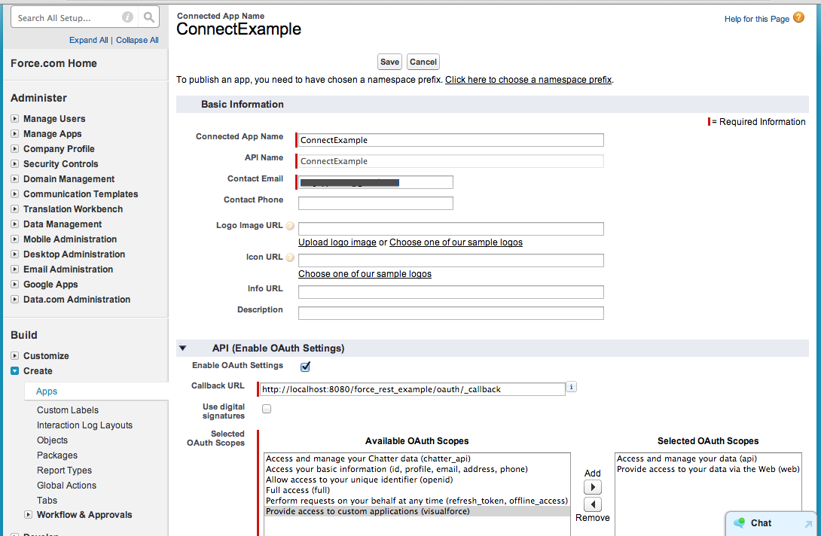Screen dimensions: 821x536
Task: Click the Icon URL field
Action: 451,260
